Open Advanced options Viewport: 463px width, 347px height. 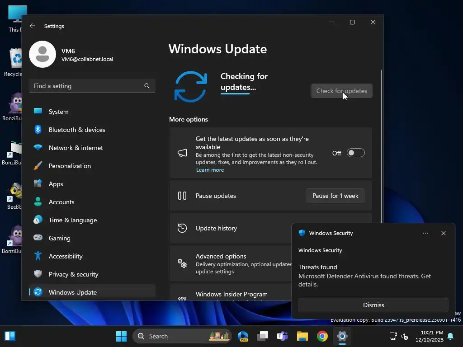230,263
